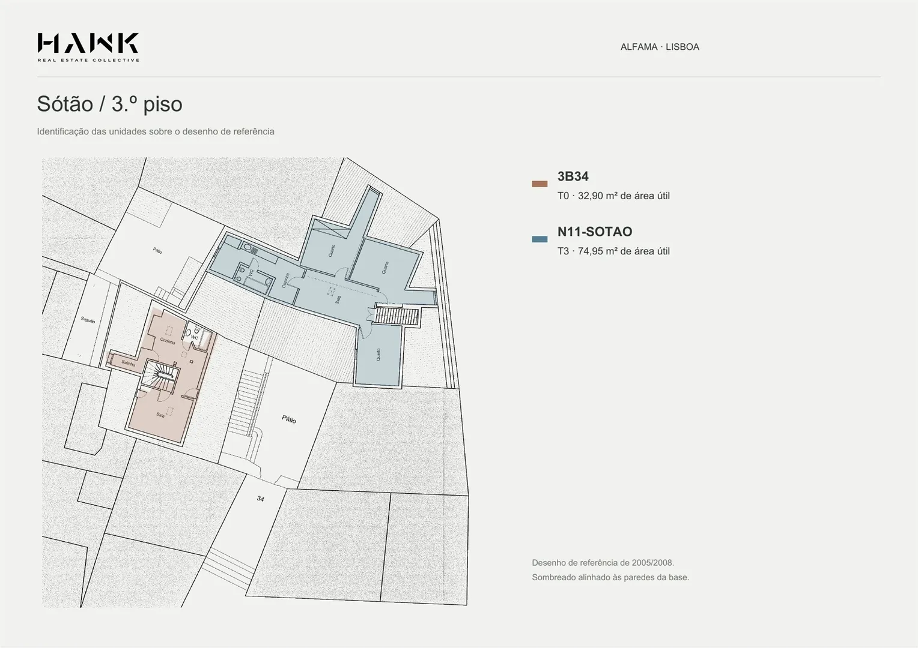Click the 'Cozinha' label in the brown unit
The width and height of the screenshot is (918, 648).
[168, 341]
